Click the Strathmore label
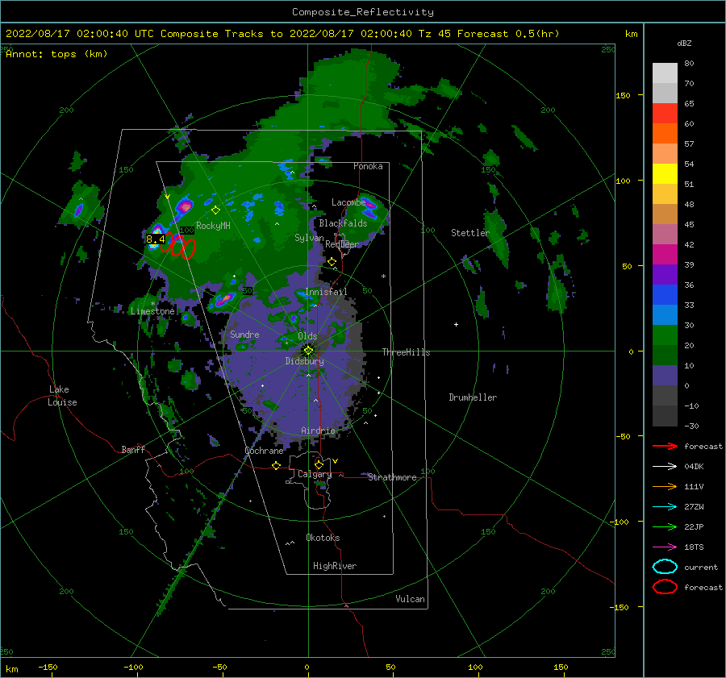This screenshot has width=726, height=678. (392, 477)
